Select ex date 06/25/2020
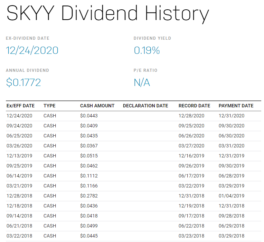 19,136
